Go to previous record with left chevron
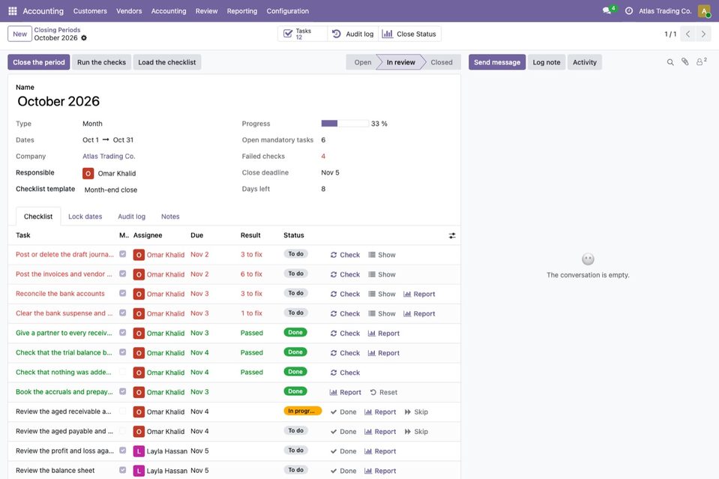Viewport: 719px width, 479px height. 688,34
